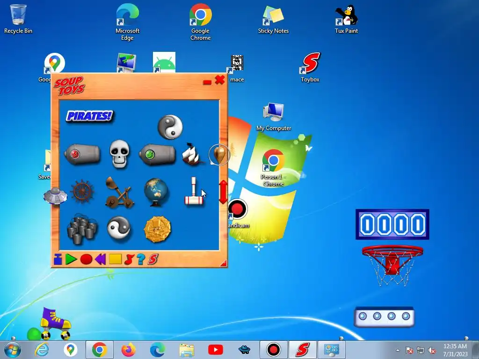Click the blue plunger toolbar icon
479x359 pixels.
(58, 259)
